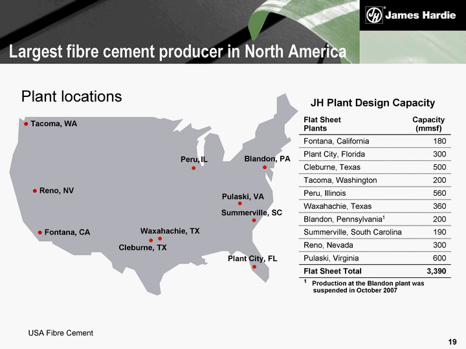Select the 'Pulaski, Virginia' table row label
This screenshot has width=466, height=349.
click(x=331, y=258)
